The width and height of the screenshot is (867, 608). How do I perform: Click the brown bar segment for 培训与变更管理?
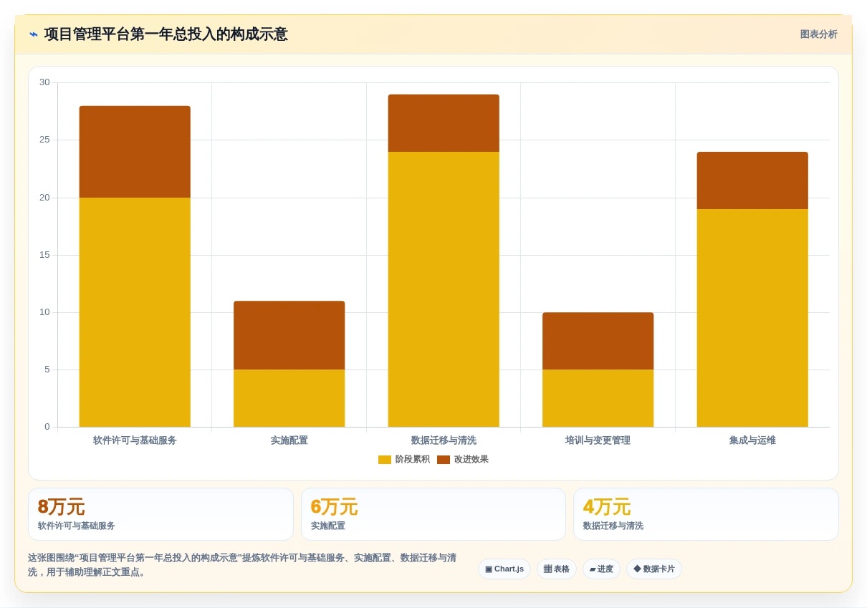(598, 341)
